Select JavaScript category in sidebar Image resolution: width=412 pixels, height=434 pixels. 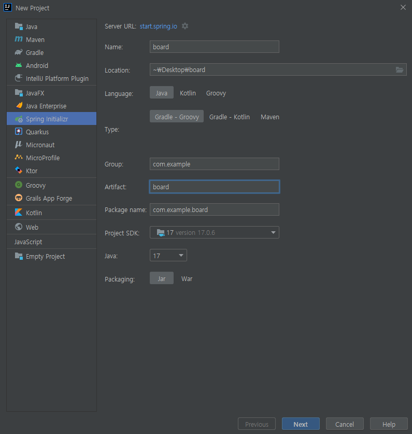(28, 242)
